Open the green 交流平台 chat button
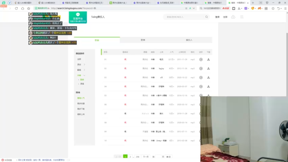 coord(78,17)
